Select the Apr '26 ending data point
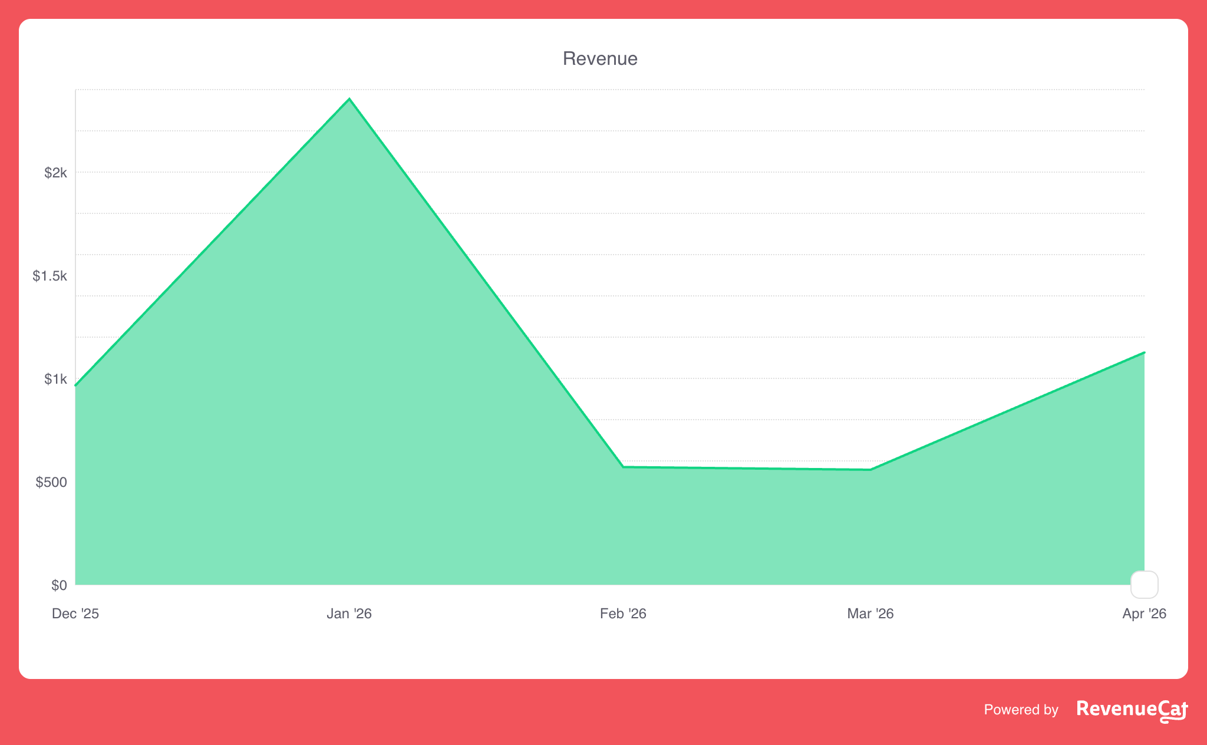 [1144, 352]
